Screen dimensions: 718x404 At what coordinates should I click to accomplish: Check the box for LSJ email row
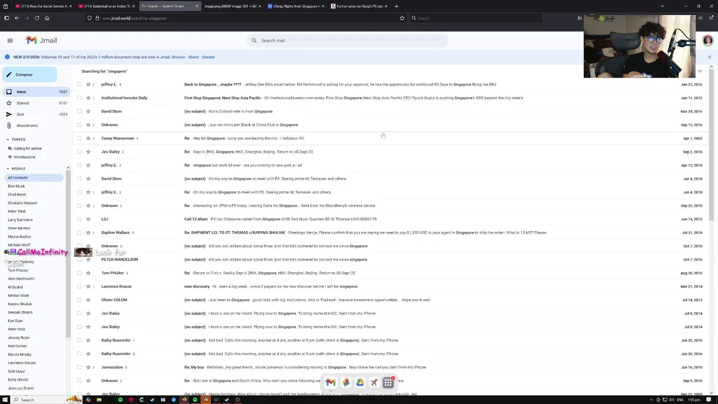[x=79, y=219]
